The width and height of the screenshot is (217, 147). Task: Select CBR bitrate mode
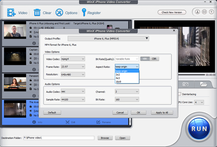coord(154,59)
